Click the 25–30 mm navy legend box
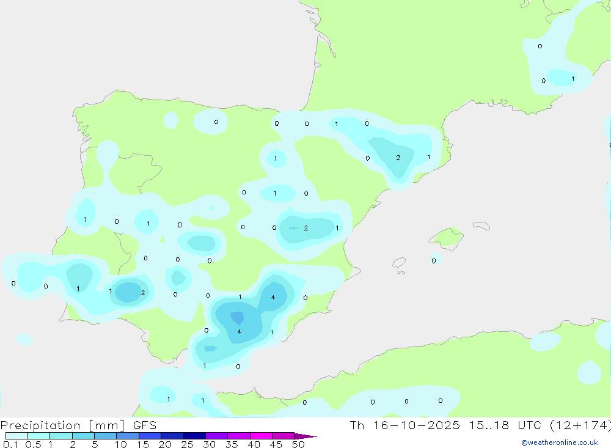The image size is (611, 448). point(194,436)
